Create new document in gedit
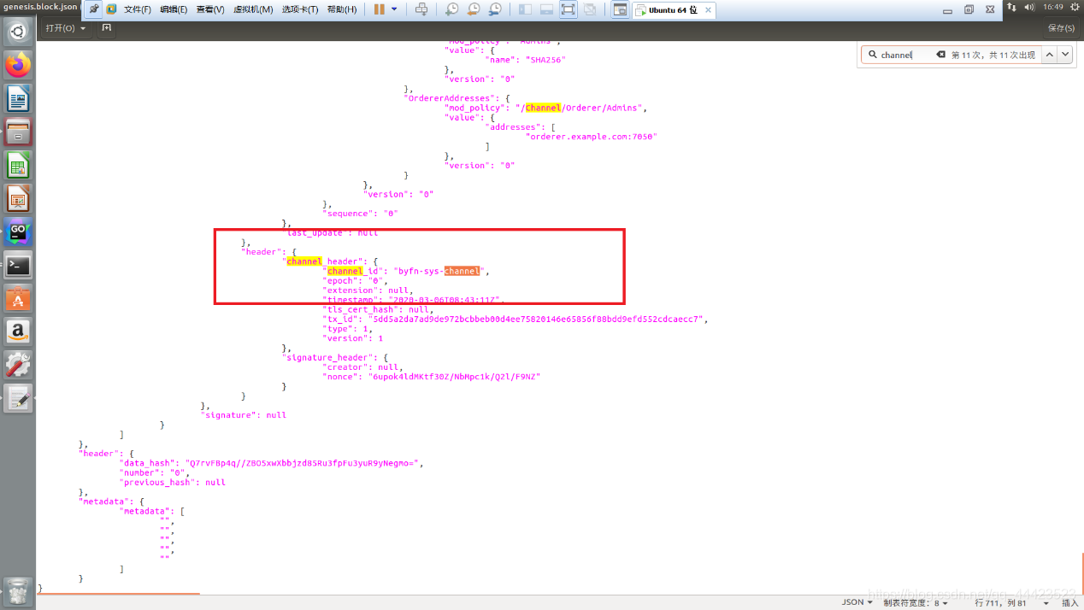The image size is (1084, 610). click(x=107, y=28)
